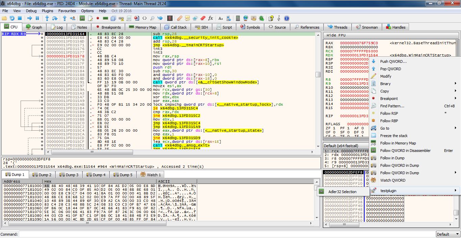
Task: Open the Scylla icon in toolbar
Action: tap(170, 18)
